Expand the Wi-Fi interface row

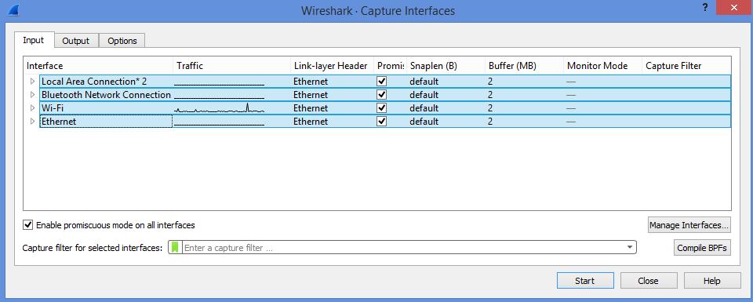coord(33,108)
